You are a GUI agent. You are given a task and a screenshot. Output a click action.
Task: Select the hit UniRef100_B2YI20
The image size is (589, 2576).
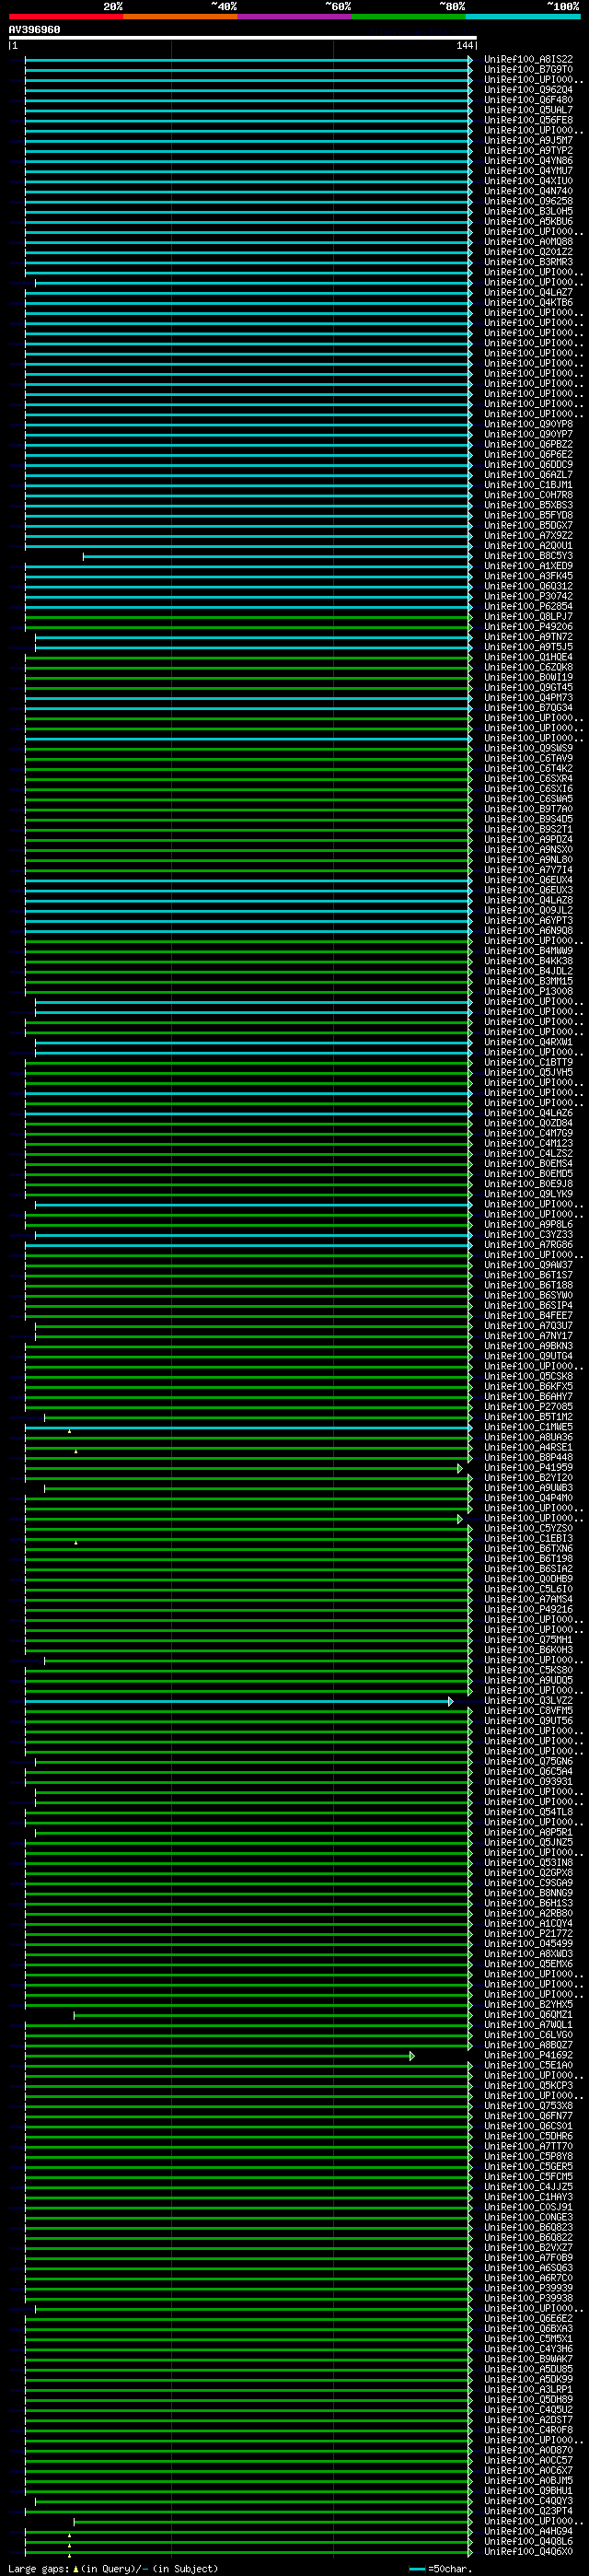coord(529,1478)
